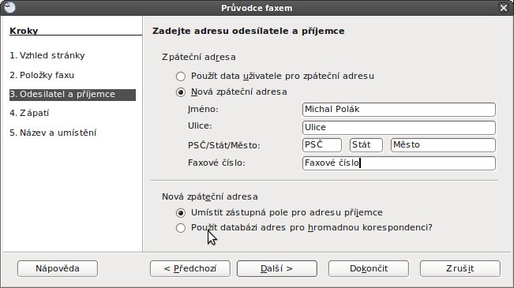The image size is (514, 288).
Task: Close the Průvodce faxem dialog
Action: 504,8
